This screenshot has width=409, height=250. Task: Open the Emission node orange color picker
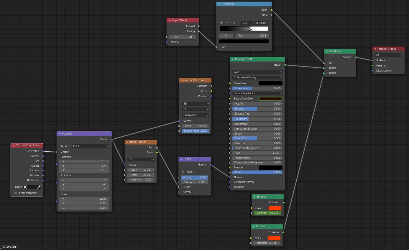[274, 208]
